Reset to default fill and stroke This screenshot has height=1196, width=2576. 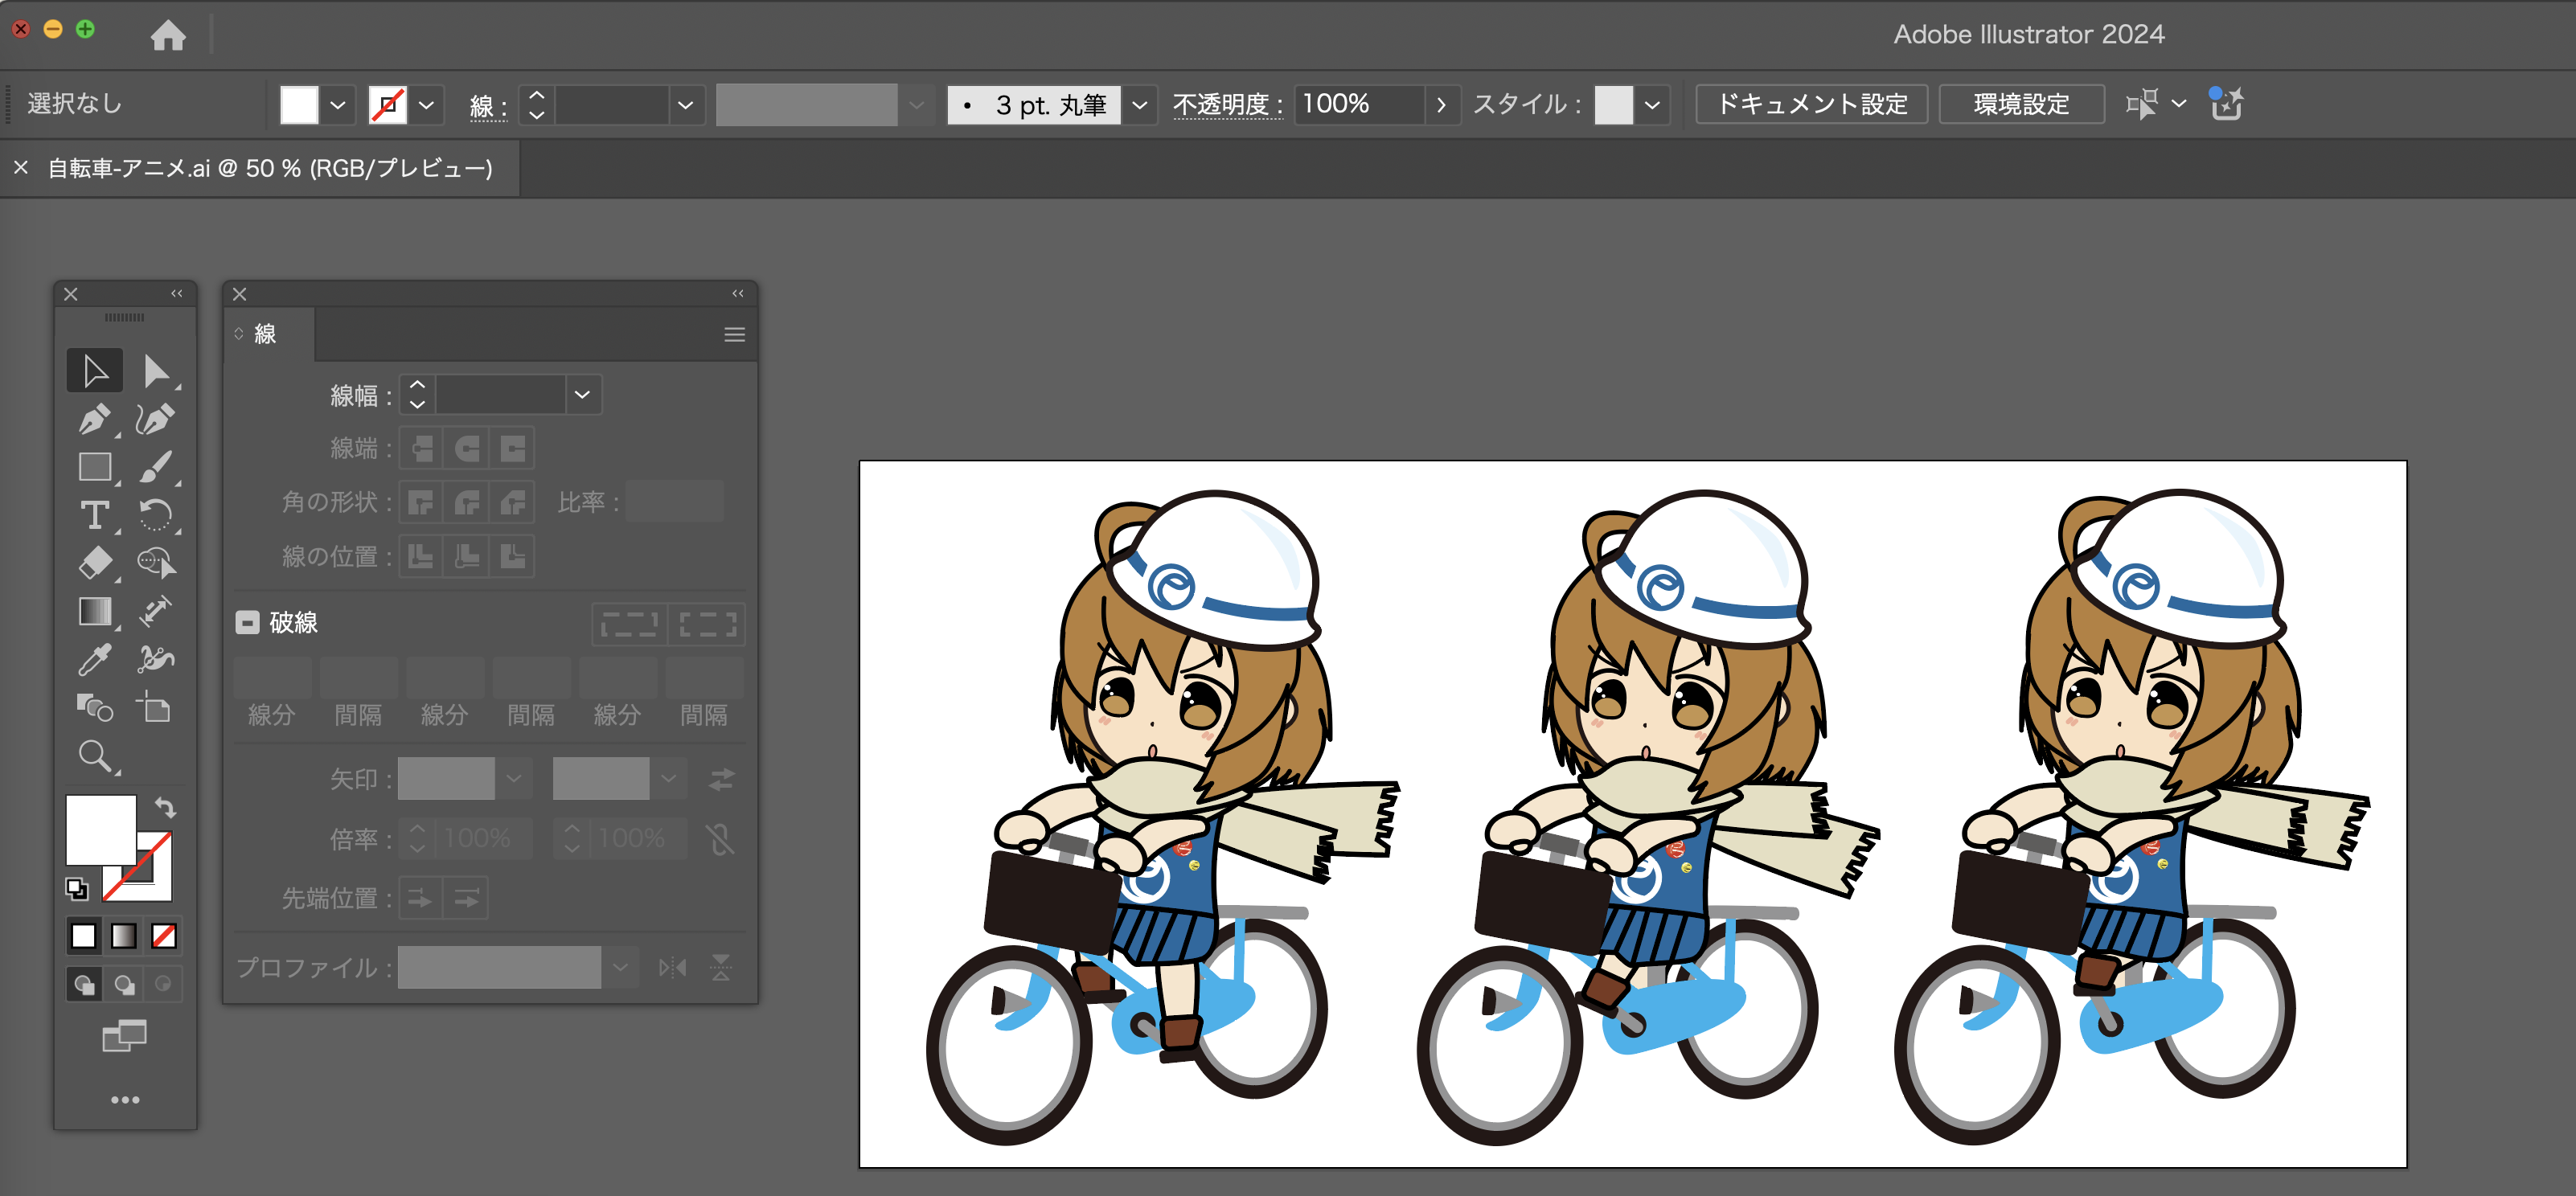pyautogui.click(x=77, y=888)
